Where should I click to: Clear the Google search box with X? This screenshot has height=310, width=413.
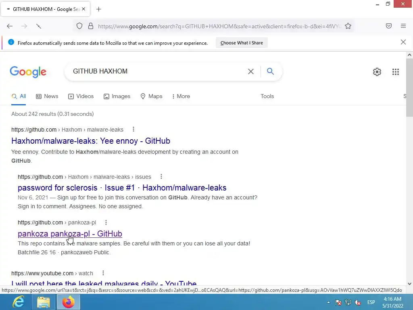click(x=251, y=71)
